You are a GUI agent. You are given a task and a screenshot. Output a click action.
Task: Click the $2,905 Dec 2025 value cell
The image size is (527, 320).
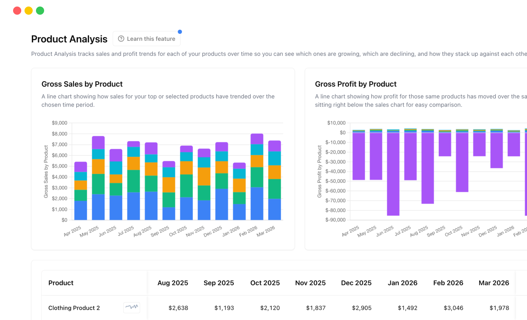(x=362, y=308)
